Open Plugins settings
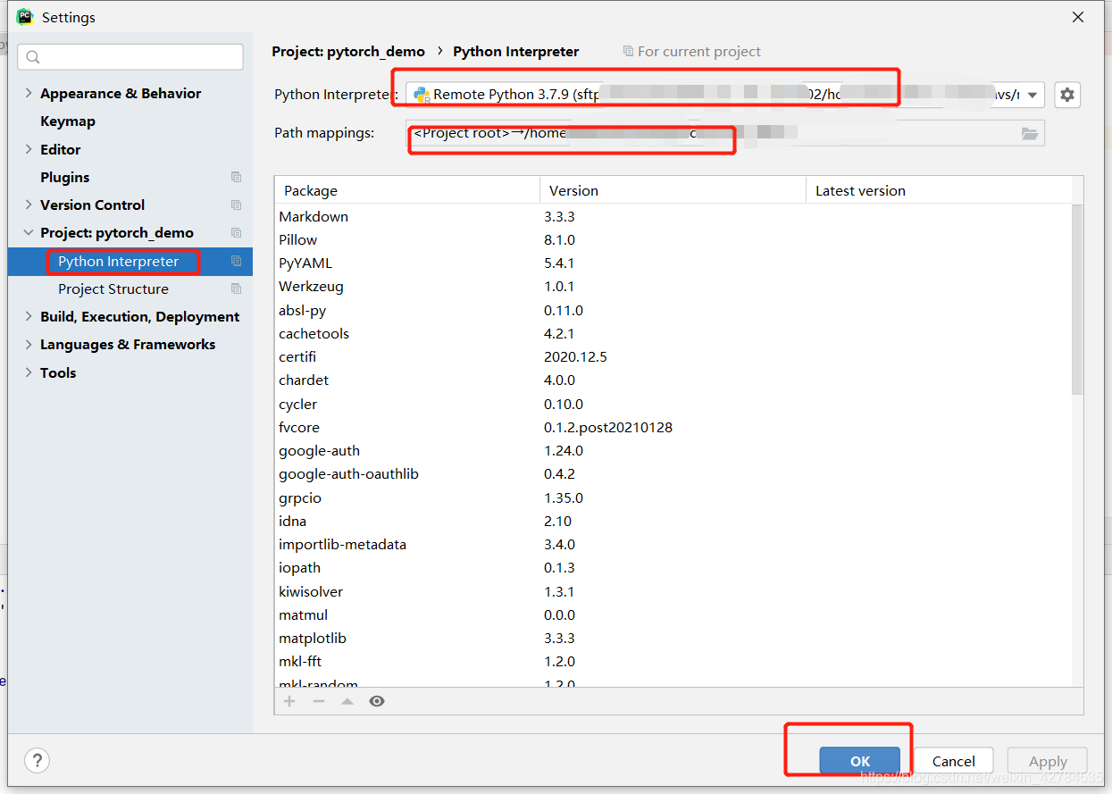This screenshot has width=1112, height=794. point(65,177)
